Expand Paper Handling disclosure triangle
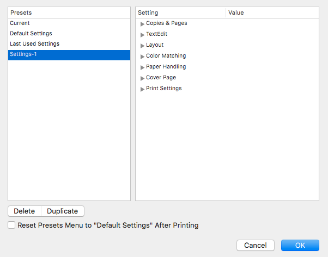The image size is (328, 257). pyautogui.click(x=142, y=67)
